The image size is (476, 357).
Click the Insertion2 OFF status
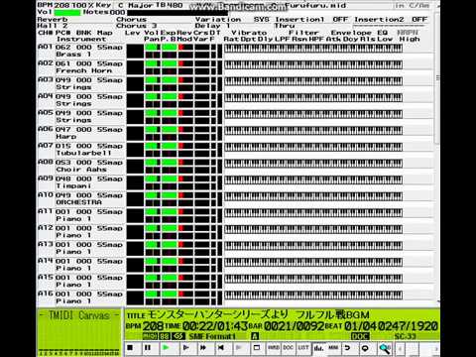pos(419,19)
